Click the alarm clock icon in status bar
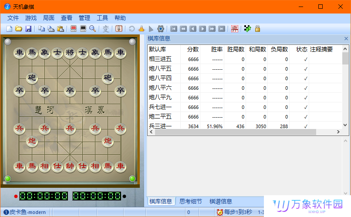351x217 pixels. 220,212
